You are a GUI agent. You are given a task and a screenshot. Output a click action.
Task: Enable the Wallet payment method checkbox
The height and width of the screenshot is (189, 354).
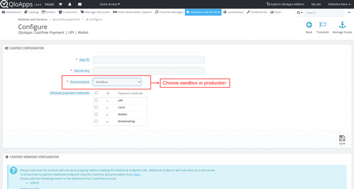(x=96, y=115)
